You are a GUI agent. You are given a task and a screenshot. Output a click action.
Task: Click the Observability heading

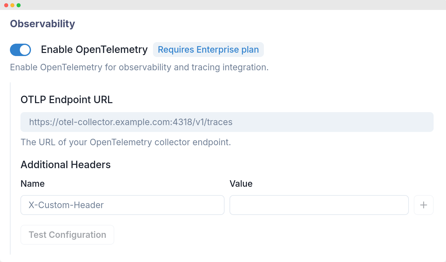(x=42, y=24)
